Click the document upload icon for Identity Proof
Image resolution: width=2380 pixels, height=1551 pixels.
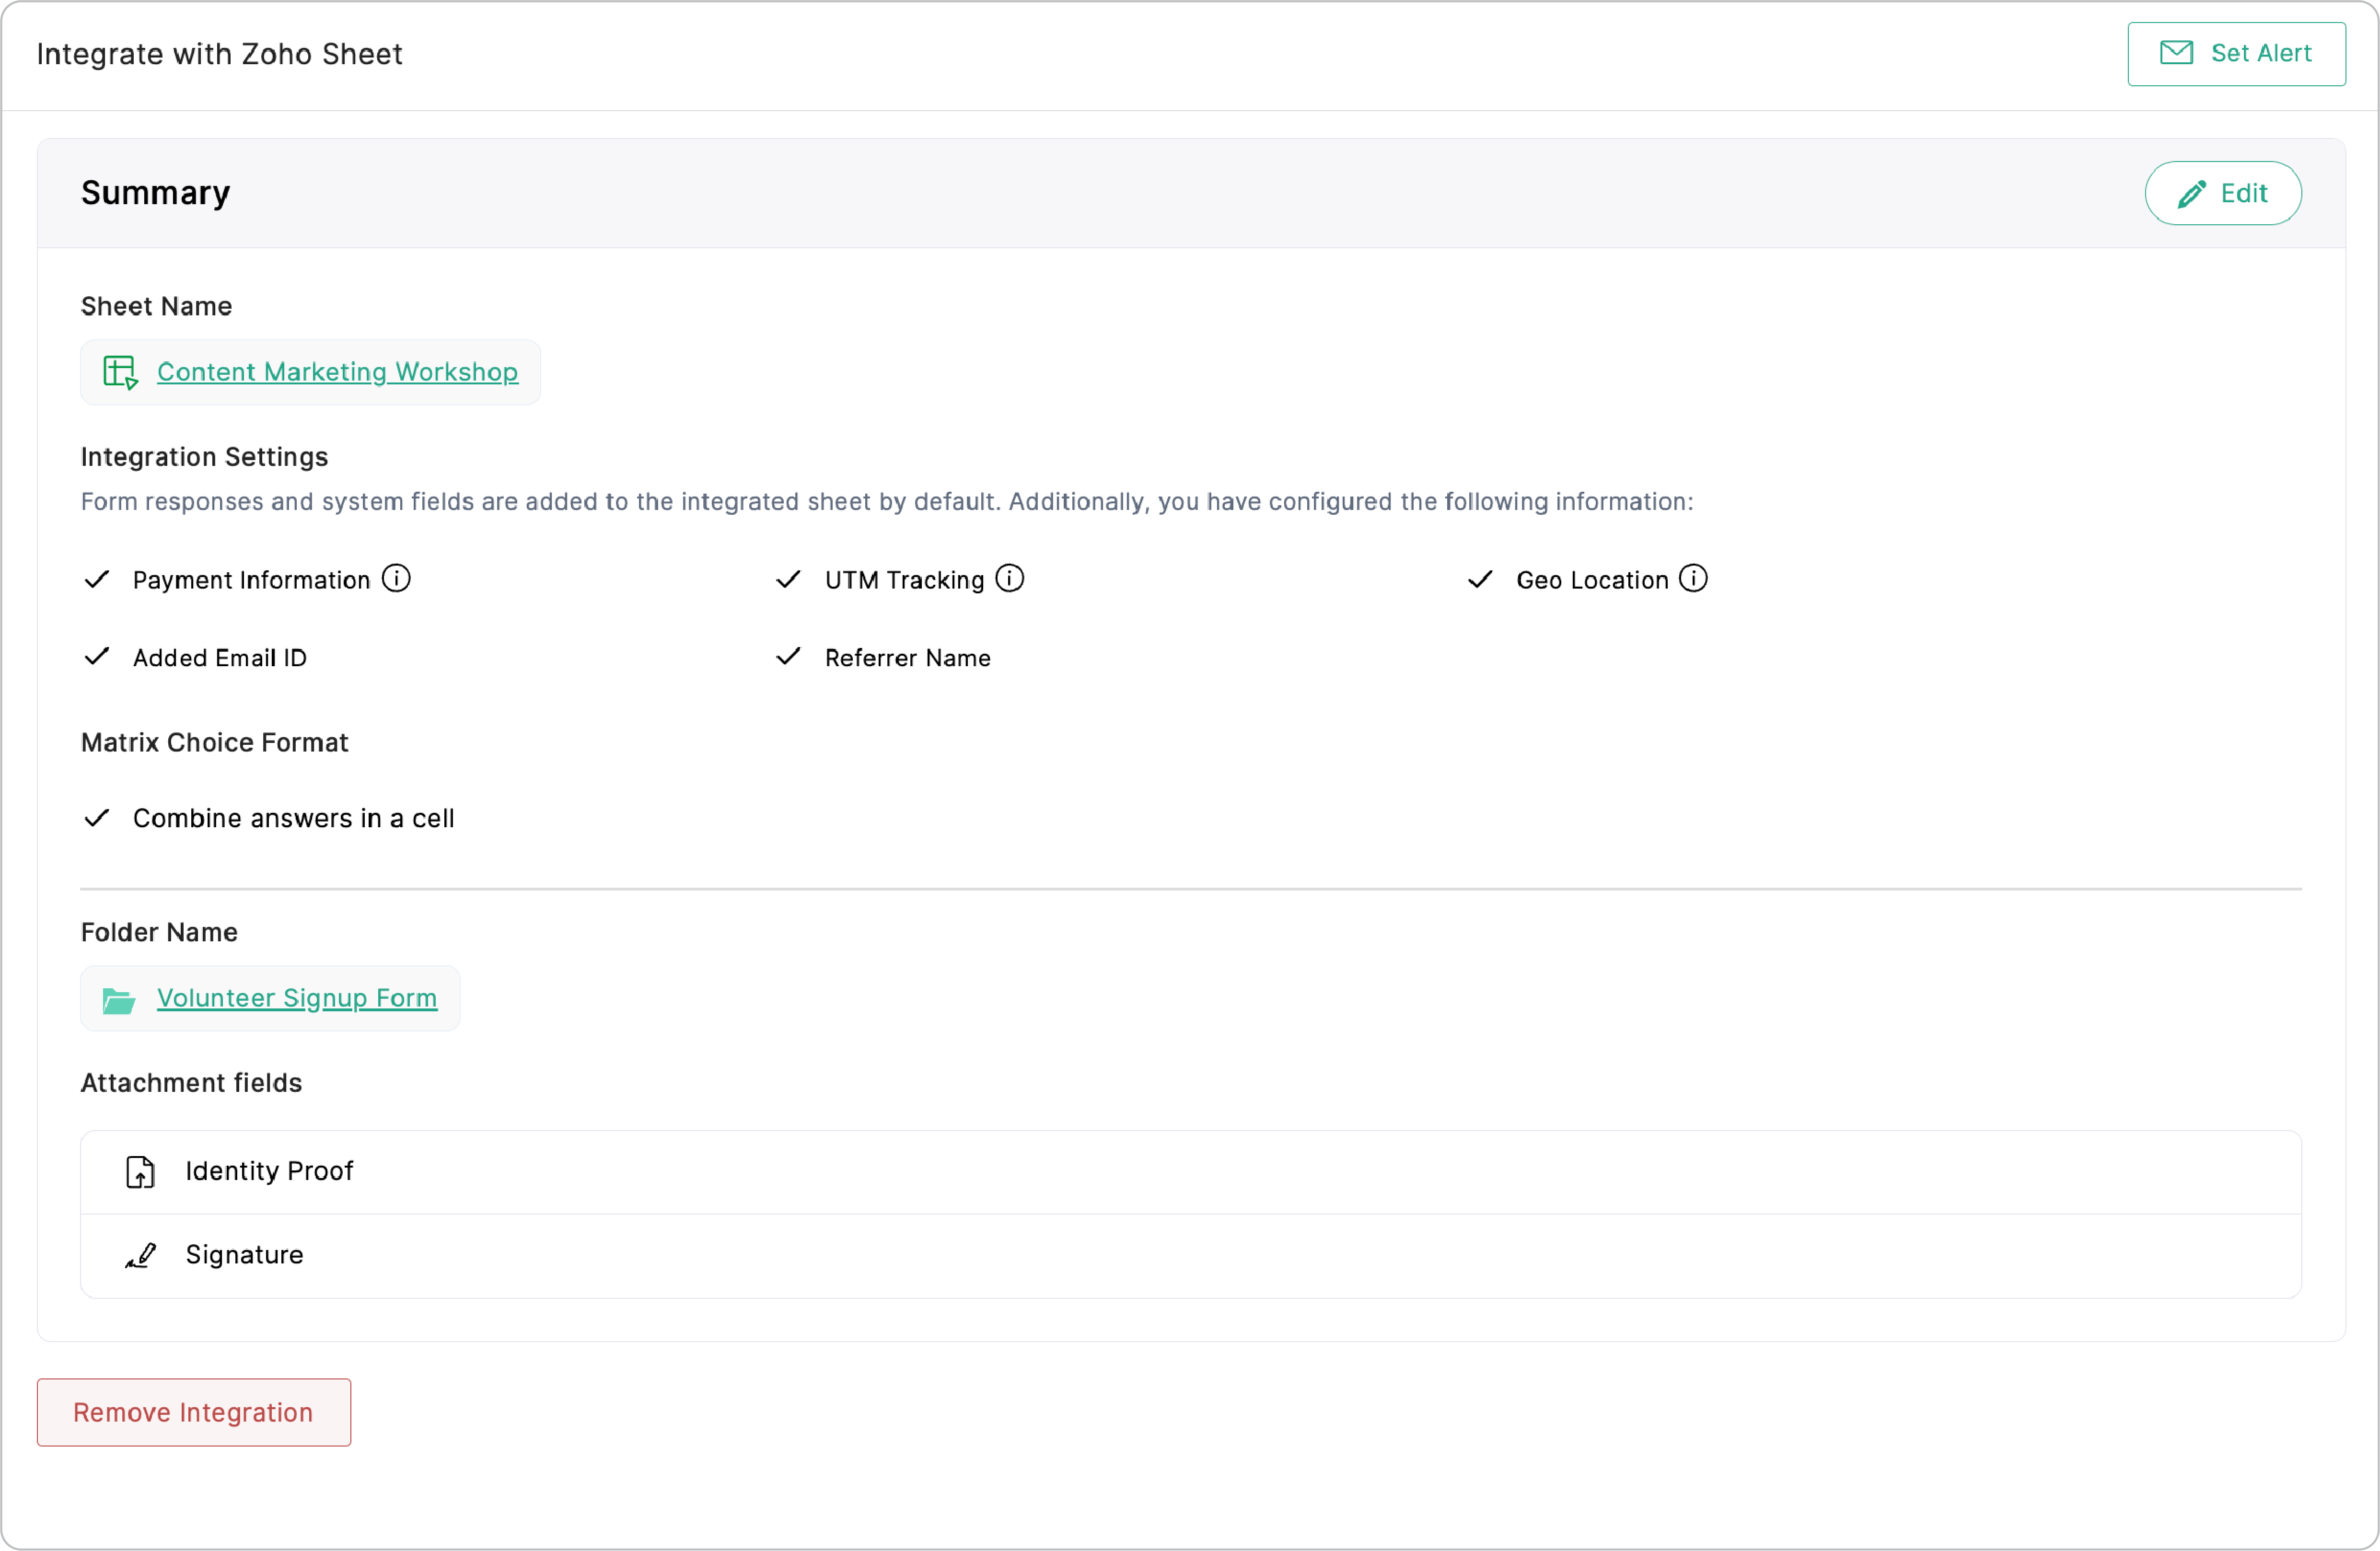tap(140, 1171)
